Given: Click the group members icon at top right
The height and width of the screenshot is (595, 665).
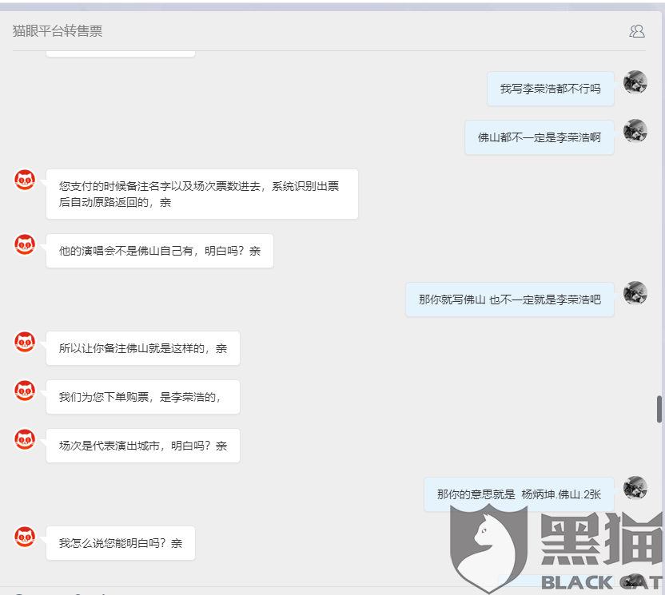Looking at the screenshot, I should (x=637, y=31).
